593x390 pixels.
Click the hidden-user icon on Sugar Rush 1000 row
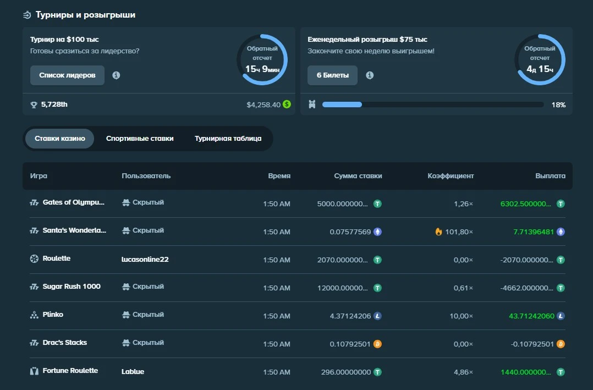click(125, 287)
